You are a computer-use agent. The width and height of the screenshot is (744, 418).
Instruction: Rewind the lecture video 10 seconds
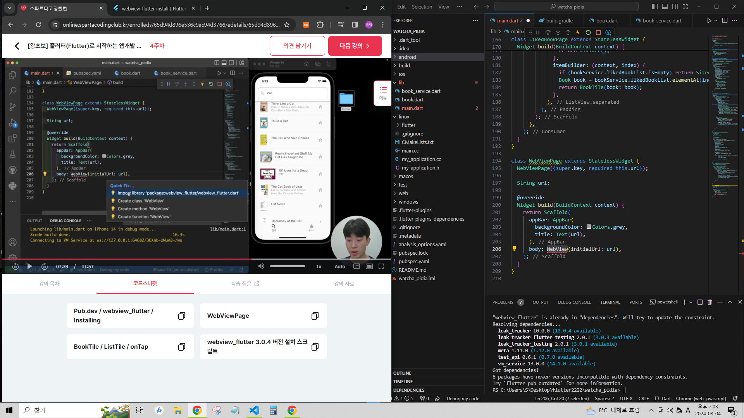coord(15,266)
